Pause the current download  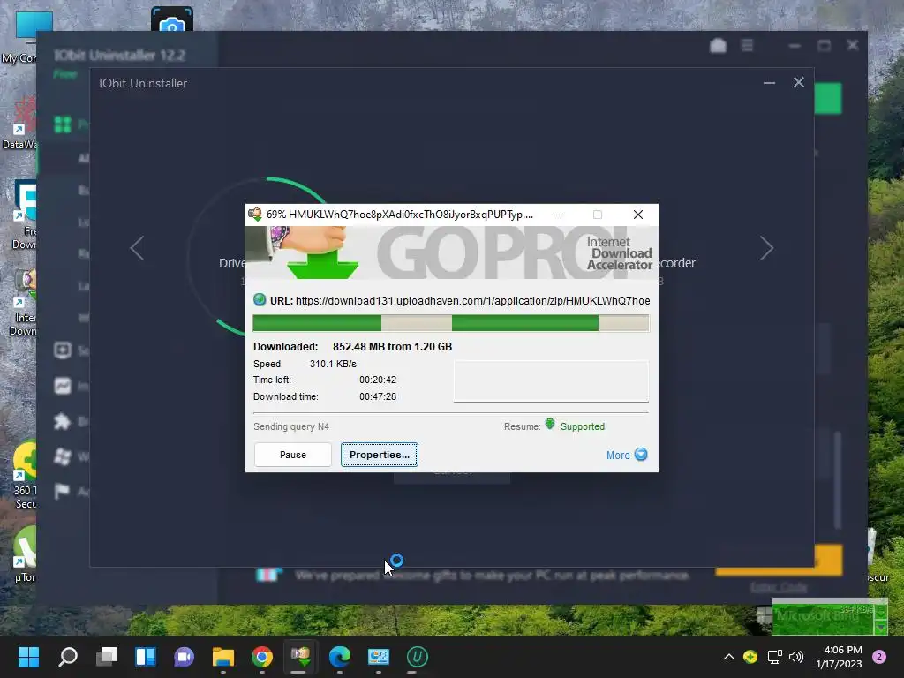[x=292, y=455]
